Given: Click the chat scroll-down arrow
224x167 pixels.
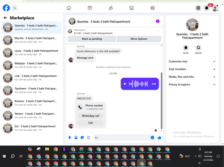Looking at the screenshot, I should [161, 130].
